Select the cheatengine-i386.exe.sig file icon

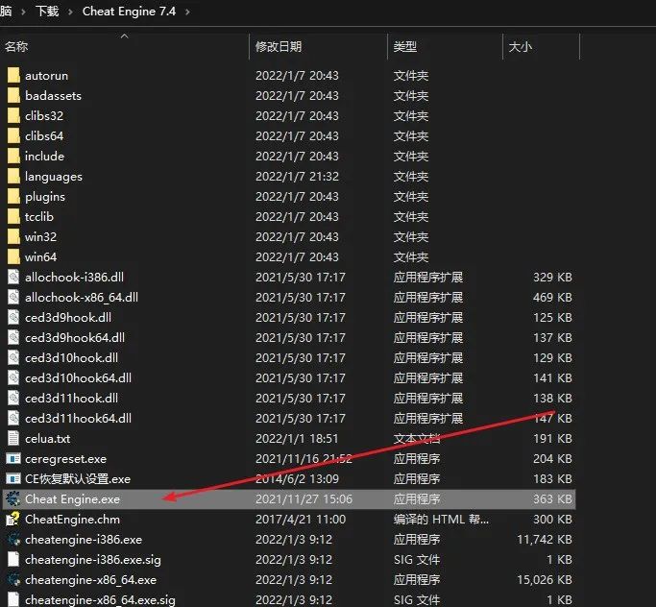point(13,559)
